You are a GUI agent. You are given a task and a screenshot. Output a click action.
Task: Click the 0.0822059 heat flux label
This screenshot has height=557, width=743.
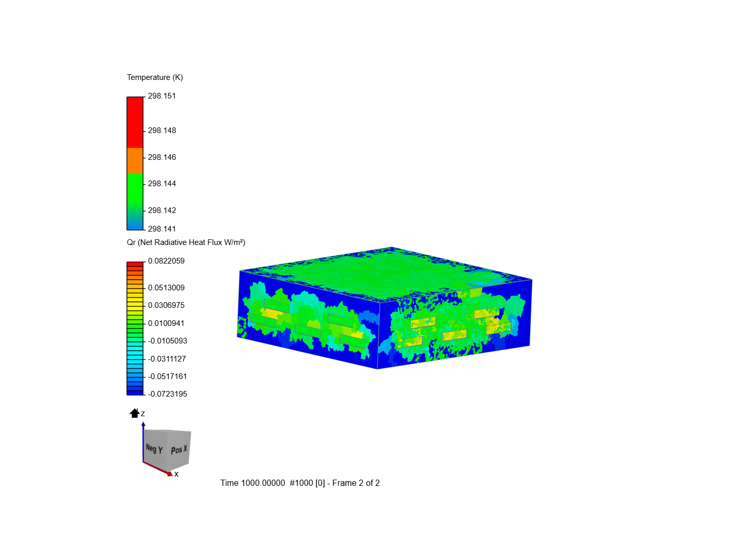pyautogui.click(x=166, y=261)
